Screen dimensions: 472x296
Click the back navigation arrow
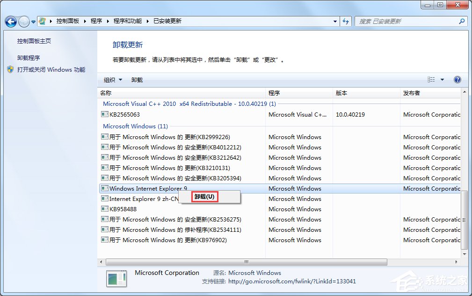tap(10, 22)
